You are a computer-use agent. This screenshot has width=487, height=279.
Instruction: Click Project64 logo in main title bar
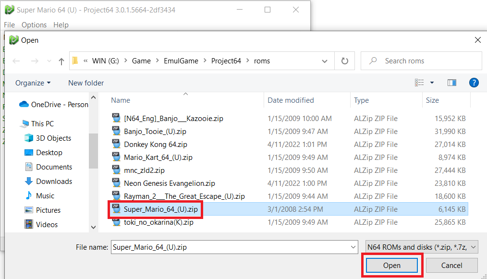pyautogui.click(x=9, y=10)
